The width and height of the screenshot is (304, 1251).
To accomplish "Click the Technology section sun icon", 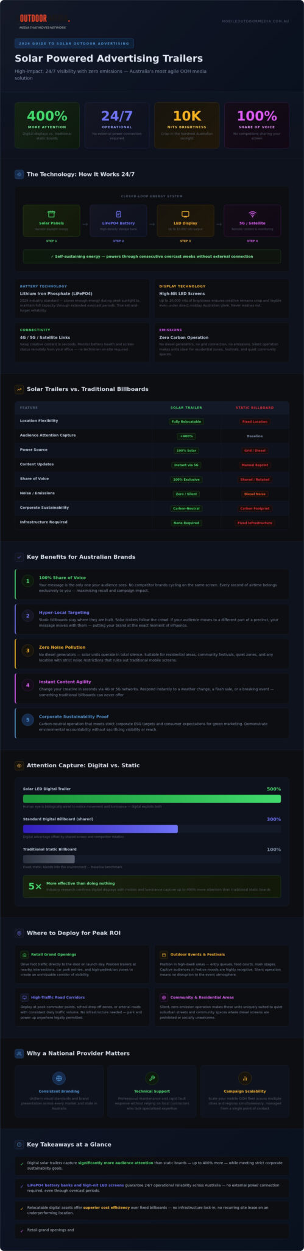I will (19, 174).
